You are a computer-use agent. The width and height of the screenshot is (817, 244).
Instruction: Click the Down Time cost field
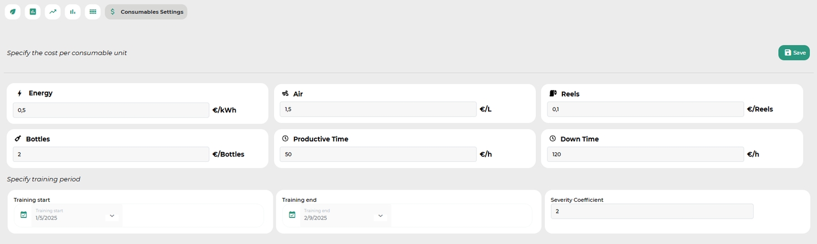click(645, 154)
